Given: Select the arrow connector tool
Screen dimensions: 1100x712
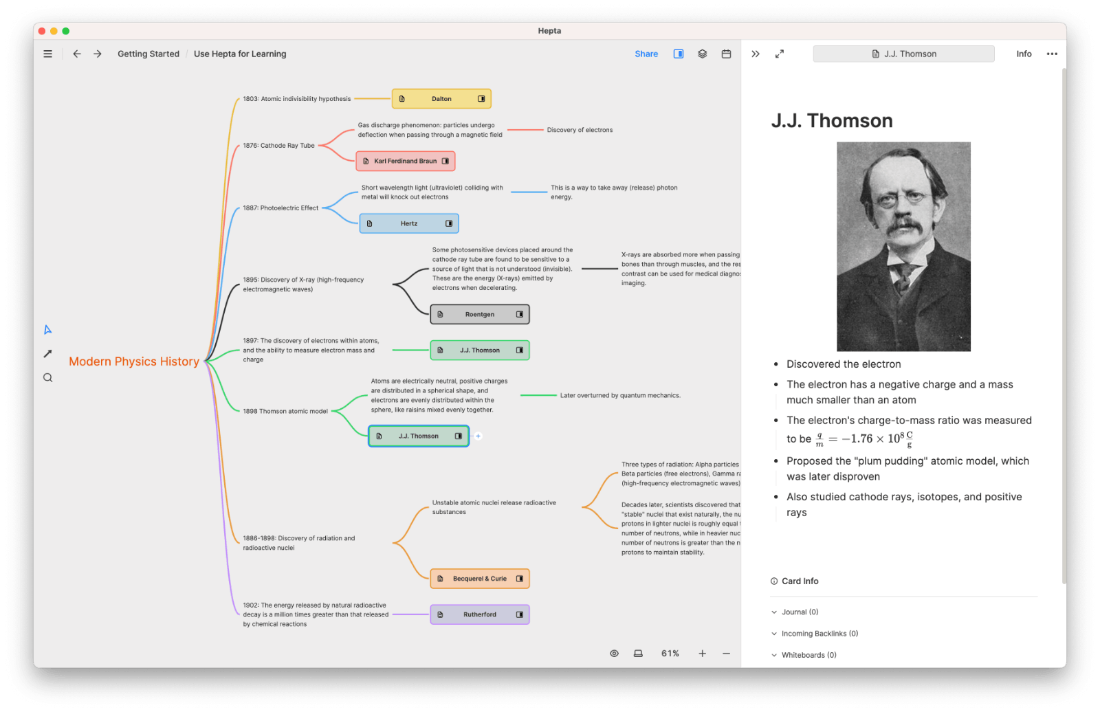Looking at the screenshot, I should click(47, 353).
